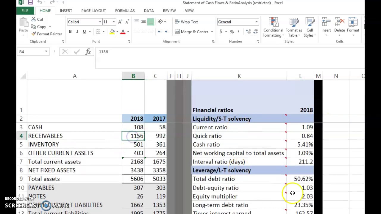The image size is (381, 214).
Task: Open the FILE tab
Action: [25, 11]
